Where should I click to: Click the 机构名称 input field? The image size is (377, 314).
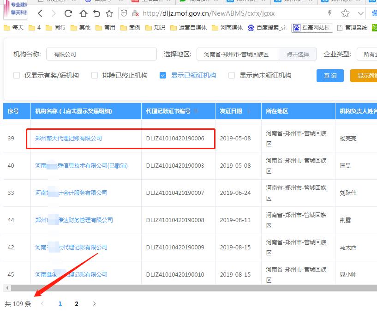(102, 54)
